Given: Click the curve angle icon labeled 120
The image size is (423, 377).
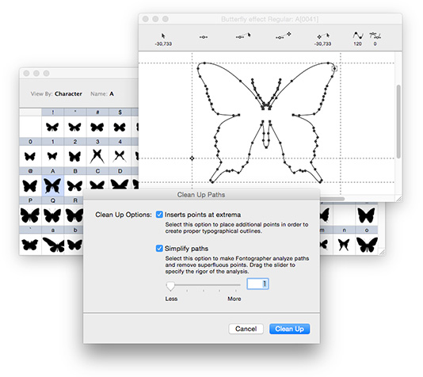Looking at the screenshot, I should click(358, 36).
